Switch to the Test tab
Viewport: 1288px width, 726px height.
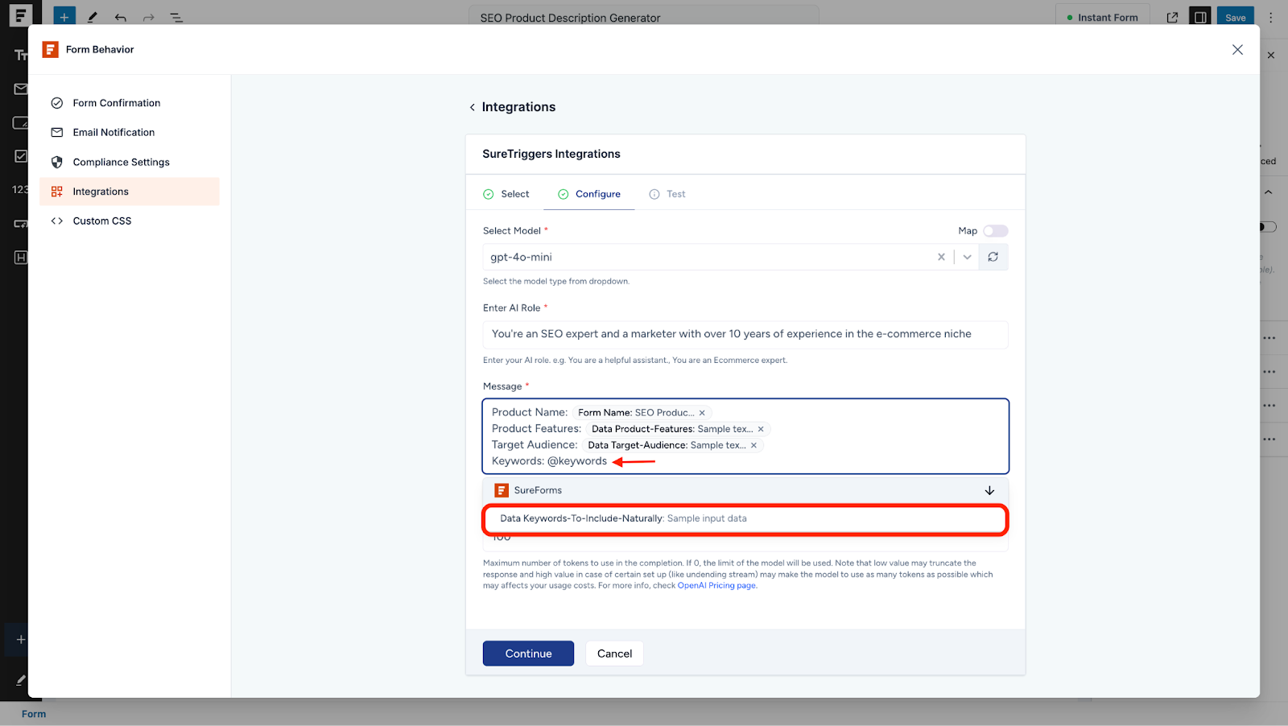675,193
